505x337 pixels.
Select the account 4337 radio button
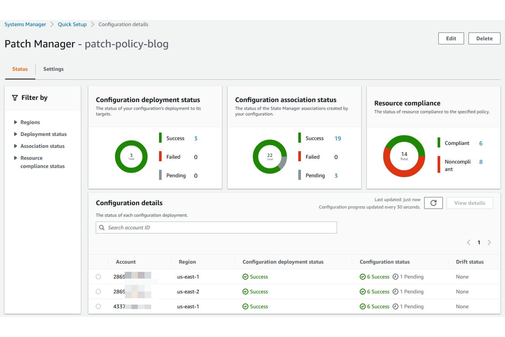(x=98, y=307)
